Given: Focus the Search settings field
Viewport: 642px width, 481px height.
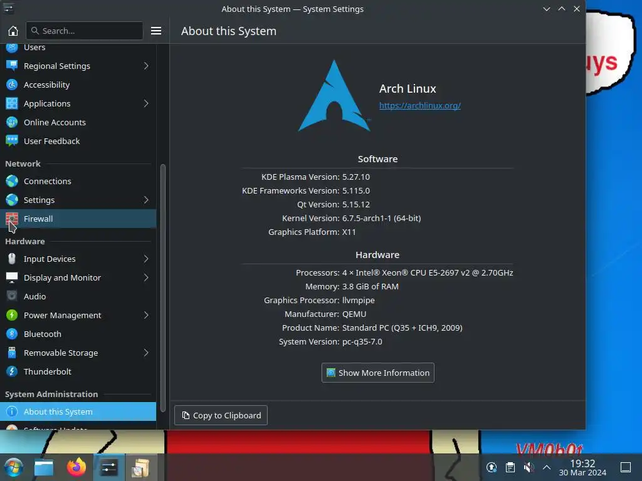Looking at the screenshot, I should click(85, 31).
